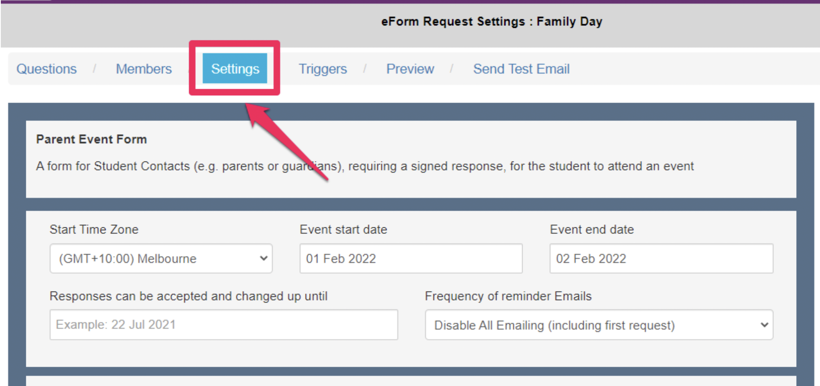The height and width of the screenshot is (386, 820).
Task: Click the Event start date field
Action: tap(411, 258)
